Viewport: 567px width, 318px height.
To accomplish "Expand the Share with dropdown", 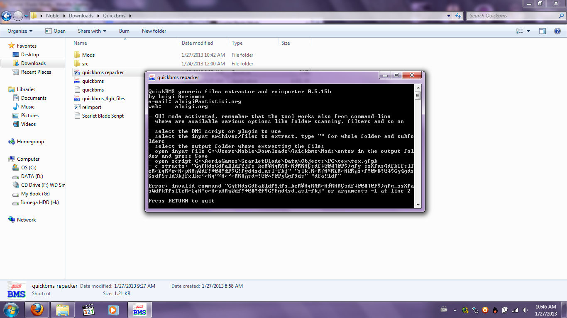I will point(92,31).
